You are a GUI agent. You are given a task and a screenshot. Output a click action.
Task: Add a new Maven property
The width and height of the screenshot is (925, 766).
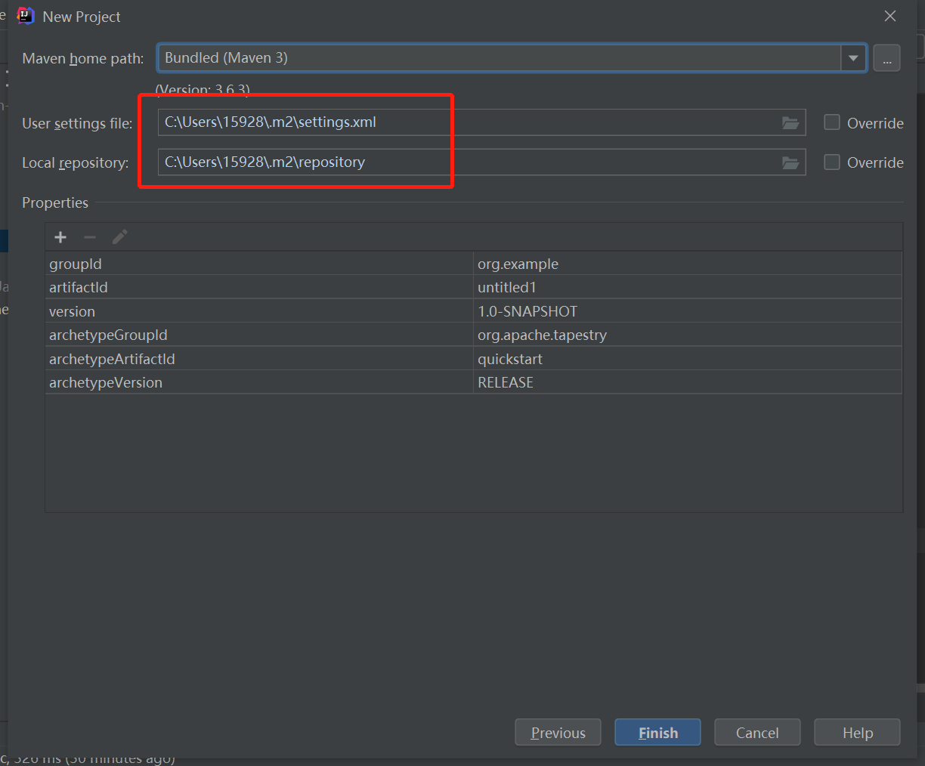pos(60,237)
